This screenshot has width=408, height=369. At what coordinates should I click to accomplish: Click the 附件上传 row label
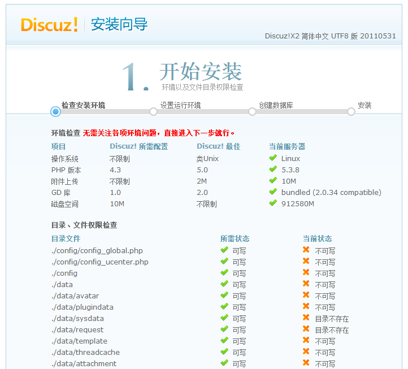pyautogui.click(x=65, y=181)
